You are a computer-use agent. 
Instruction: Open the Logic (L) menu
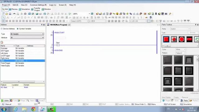[53, 5]
